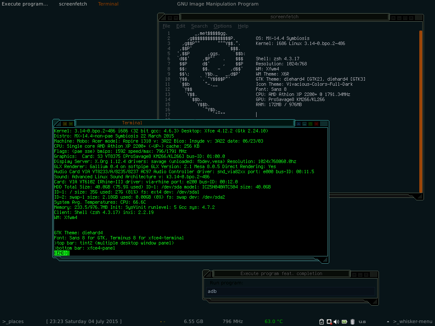Minimize the screenfetch window
This screenshot has height=326, width=435.
pos(399,18)
